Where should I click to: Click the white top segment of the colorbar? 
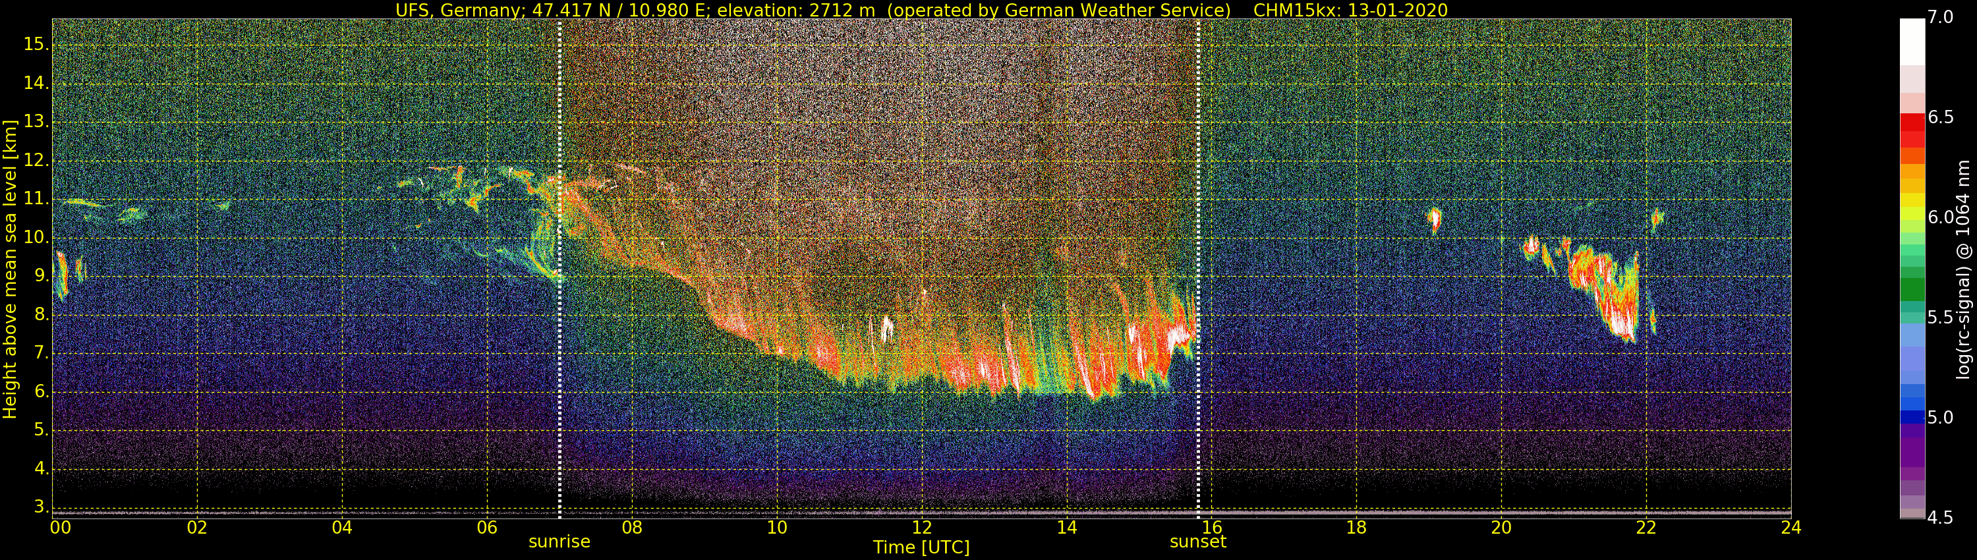point(1912,42)
